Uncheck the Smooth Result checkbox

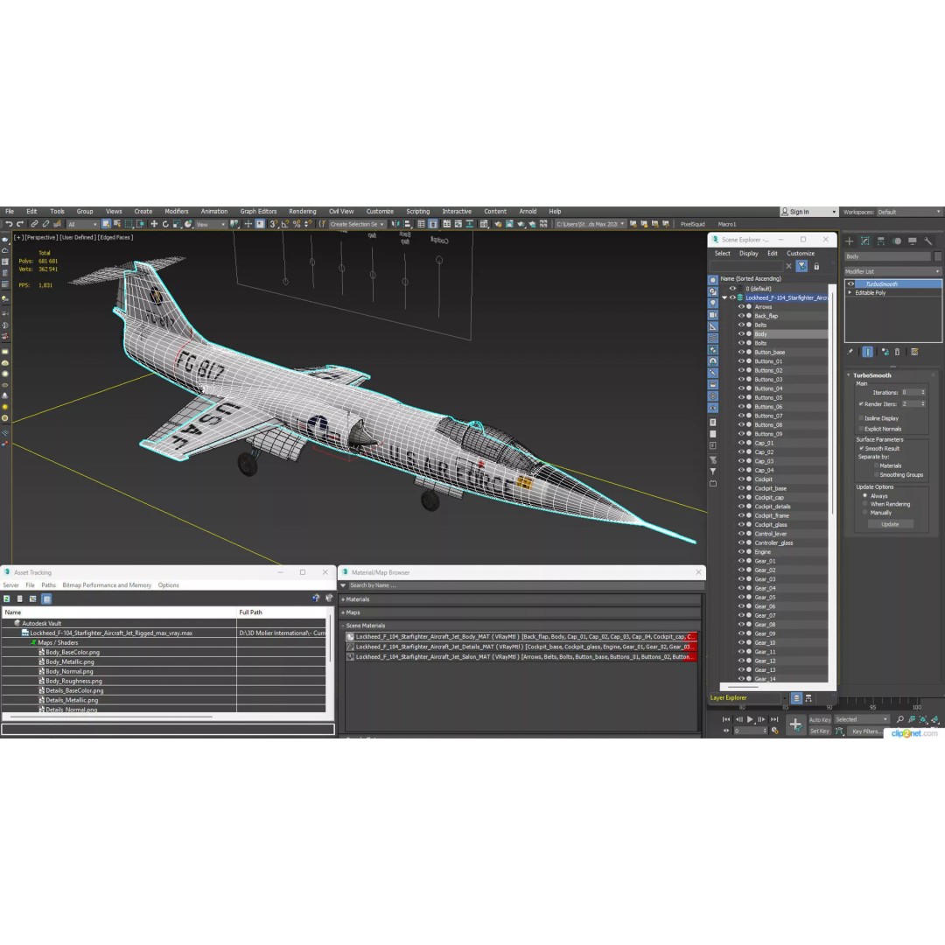click(x=861, y=448)
